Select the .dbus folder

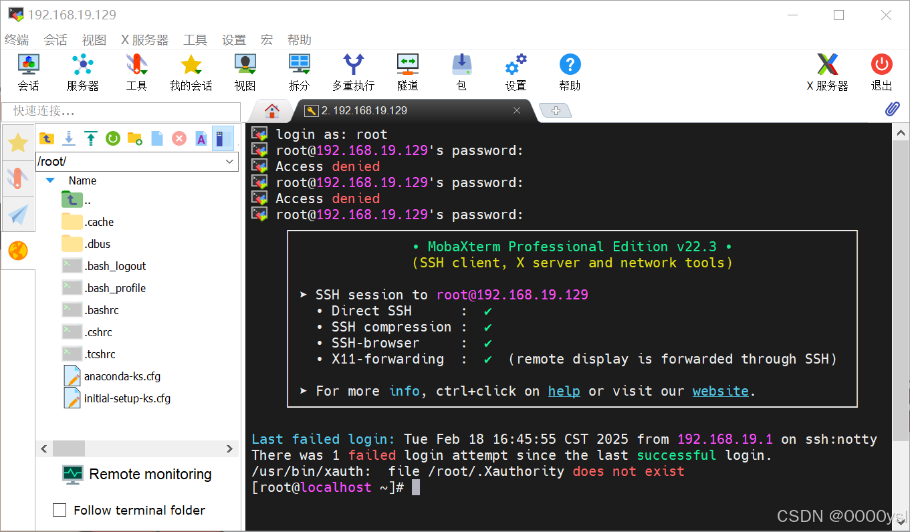pos(86,244)
